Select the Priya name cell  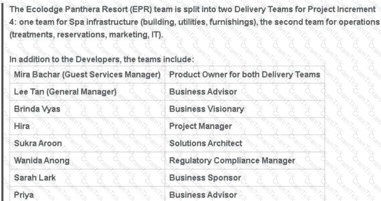87,194
